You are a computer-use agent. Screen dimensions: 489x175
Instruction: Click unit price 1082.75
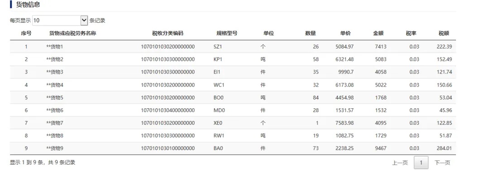[x=344, y=136]
